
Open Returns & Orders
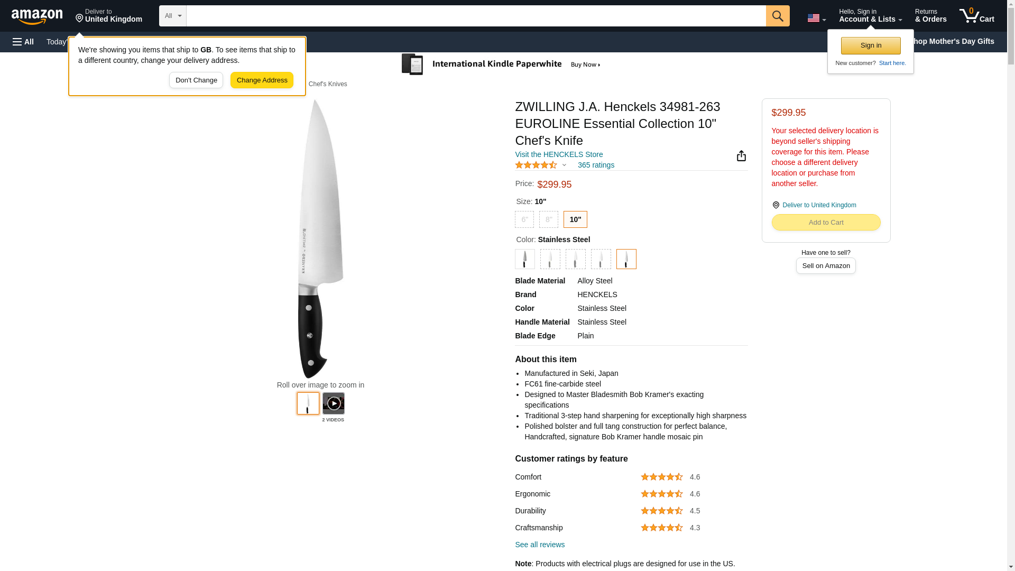(930, 16)
